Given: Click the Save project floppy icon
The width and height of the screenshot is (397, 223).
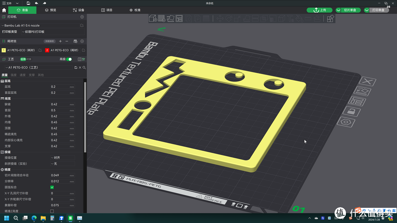Looking at the screenshot, I should (x=28, y=3).
